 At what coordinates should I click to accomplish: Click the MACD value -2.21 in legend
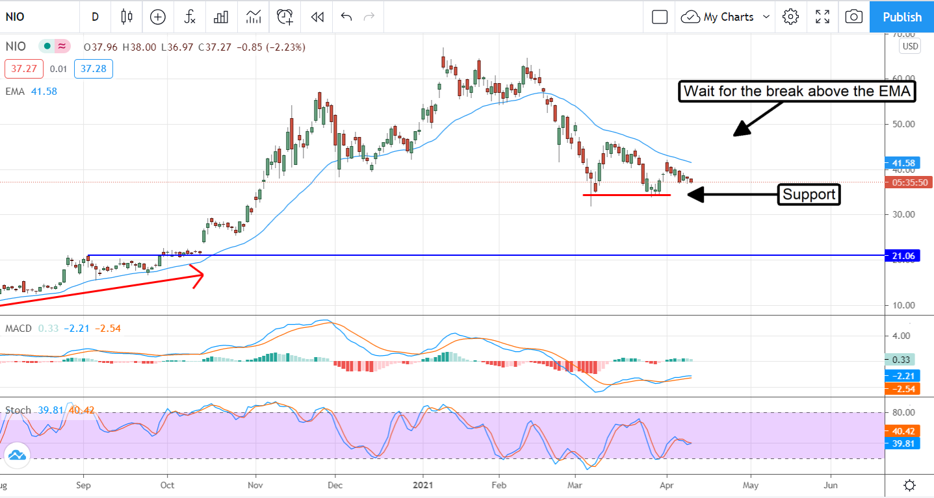[76, 329]
